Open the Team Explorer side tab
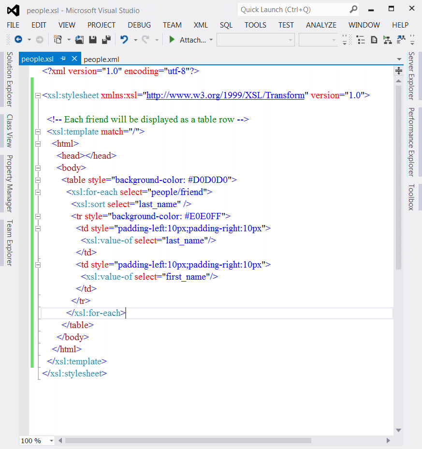 coord(10,243)
